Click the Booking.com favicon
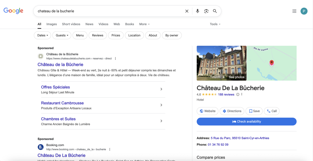313x161 pixels. pos(41,147)
